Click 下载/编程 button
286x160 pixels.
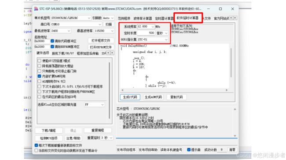click(49, 130)
